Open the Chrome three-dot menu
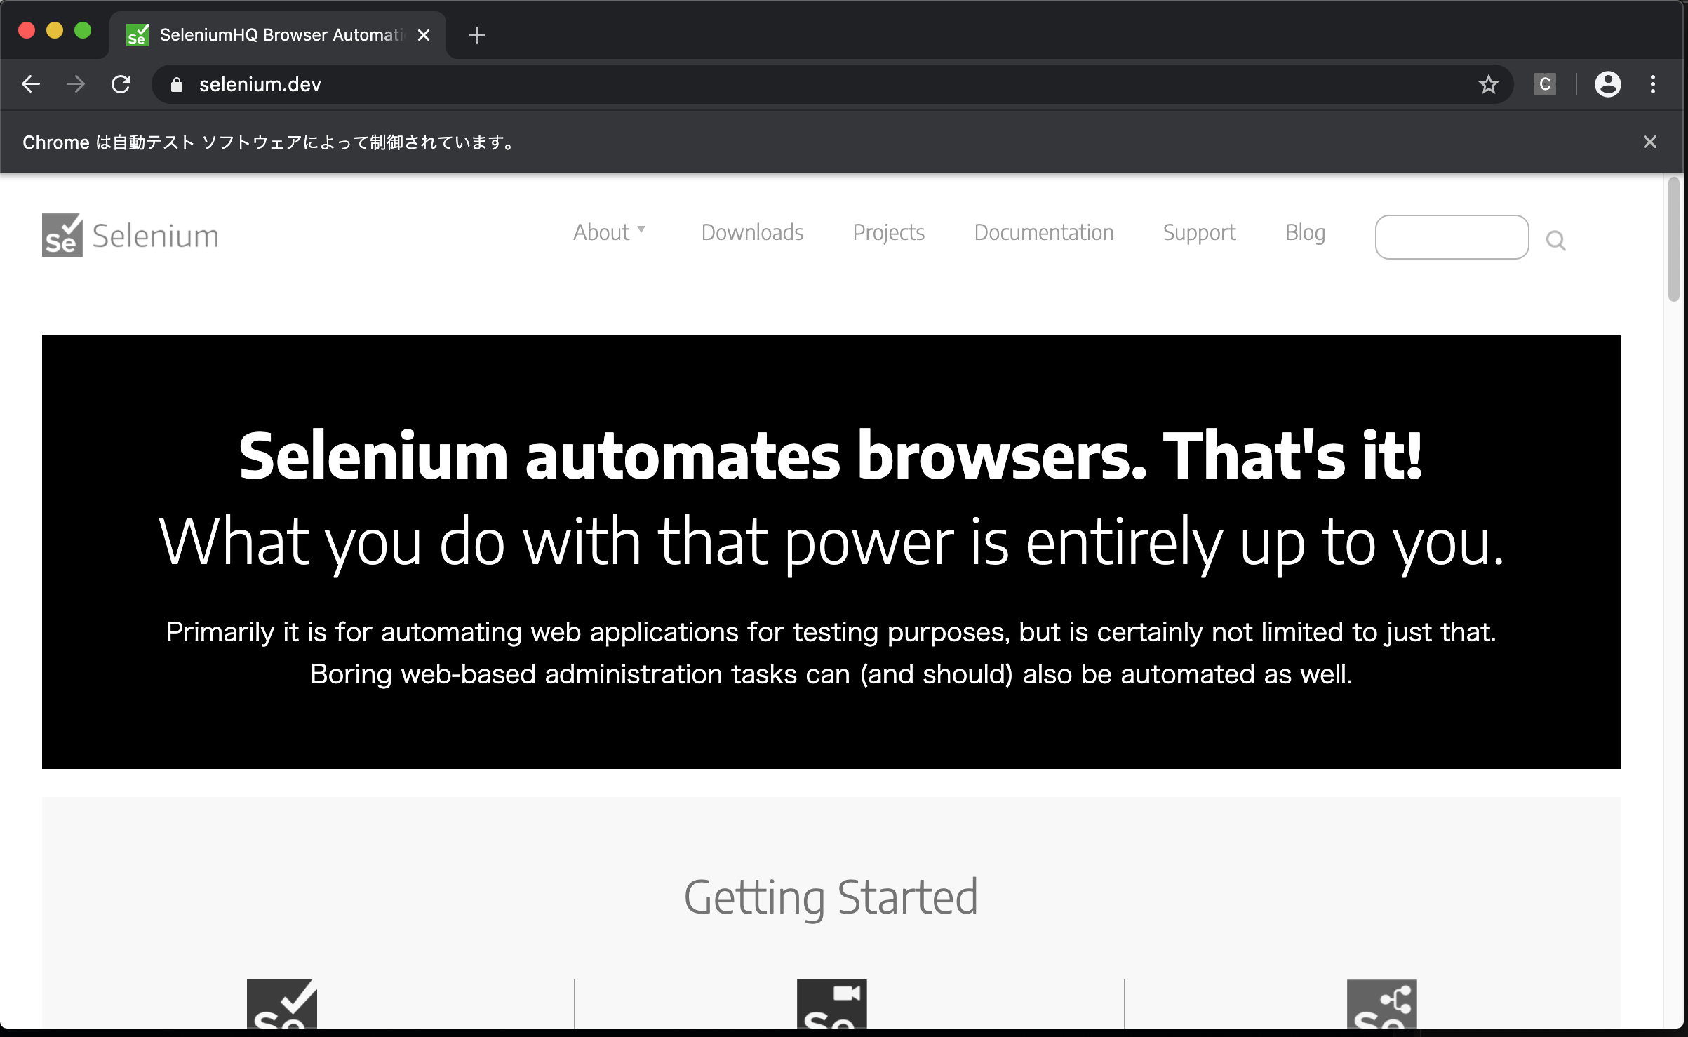The image size is (1688, 1037). pyautogui.click(x=1653, y=84)
